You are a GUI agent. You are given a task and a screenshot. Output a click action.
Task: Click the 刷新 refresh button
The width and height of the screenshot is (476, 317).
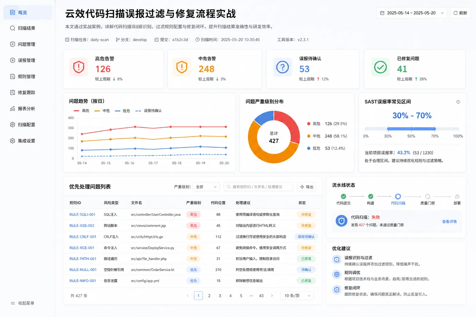click(460, 13)
